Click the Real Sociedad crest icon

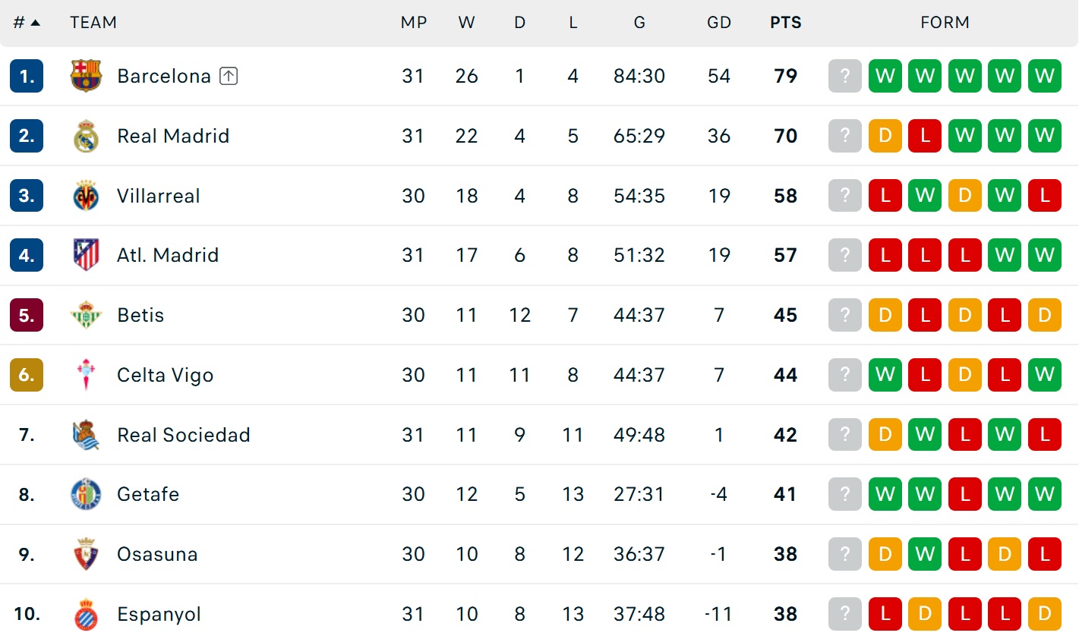[x=86, y=435]
